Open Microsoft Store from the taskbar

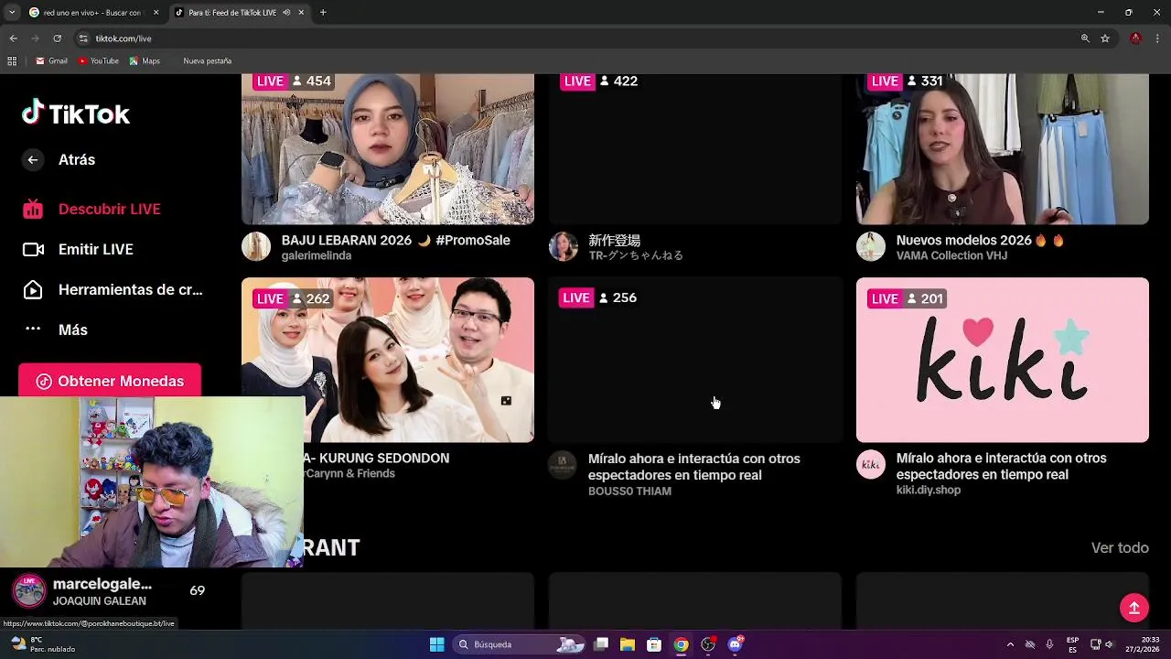coord(654,644)
